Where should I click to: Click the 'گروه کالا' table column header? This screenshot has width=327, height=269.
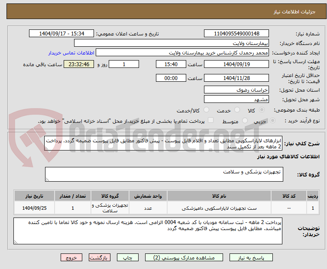click(x=110, y=196)
